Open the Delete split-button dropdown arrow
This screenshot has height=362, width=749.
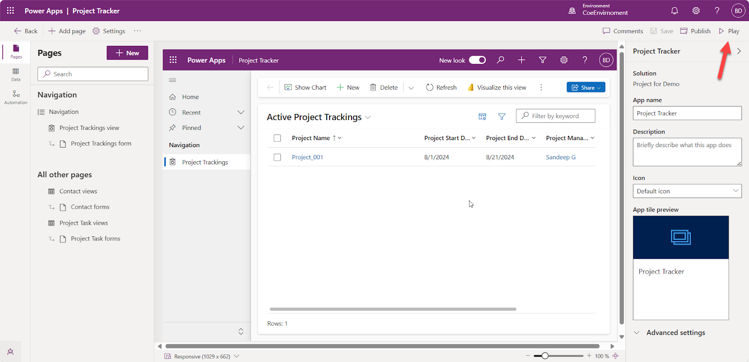411,88
